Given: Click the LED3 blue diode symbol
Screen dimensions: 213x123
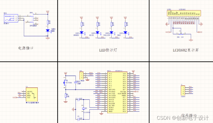Looking at the screenshot, I should 97,33.
